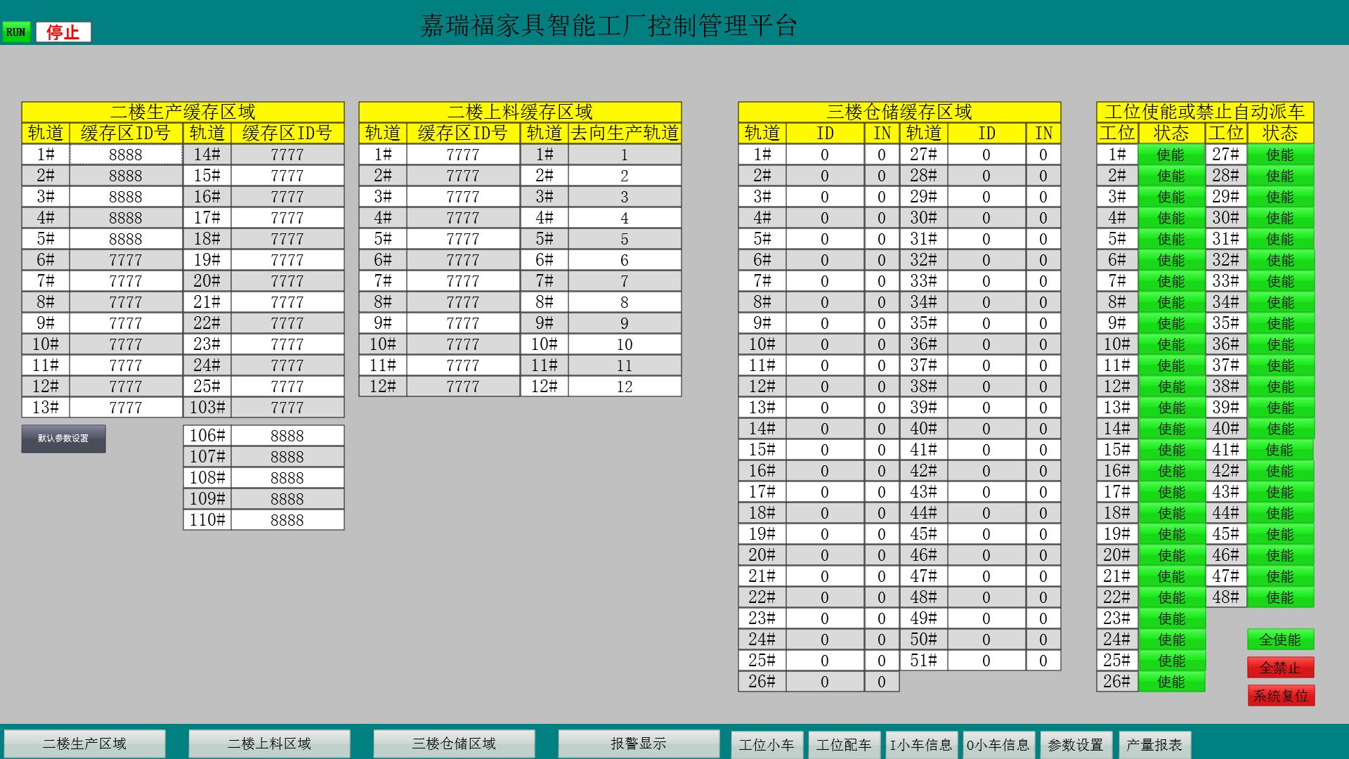
Task: Edit storage track 27# IN field
Action: 1043,155
